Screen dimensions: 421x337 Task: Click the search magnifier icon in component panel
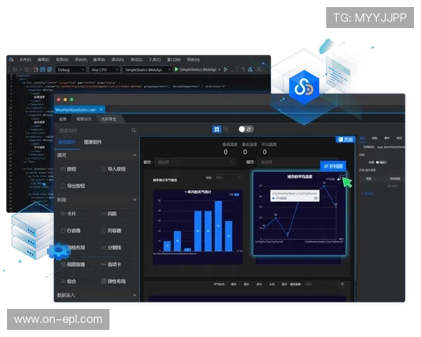[134, 130]
